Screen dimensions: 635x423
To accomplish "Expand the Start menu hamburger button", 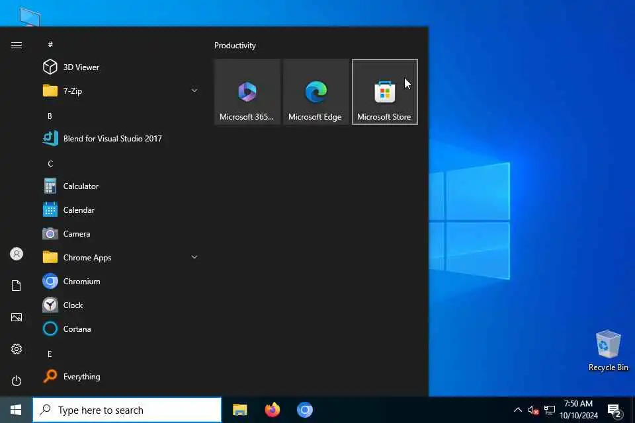I will (16, 46).
